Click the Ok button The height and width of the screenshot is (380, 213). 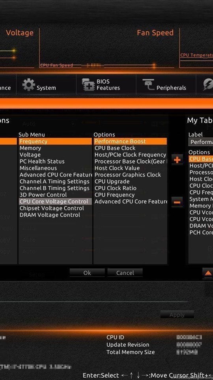[x=87, y=273]
